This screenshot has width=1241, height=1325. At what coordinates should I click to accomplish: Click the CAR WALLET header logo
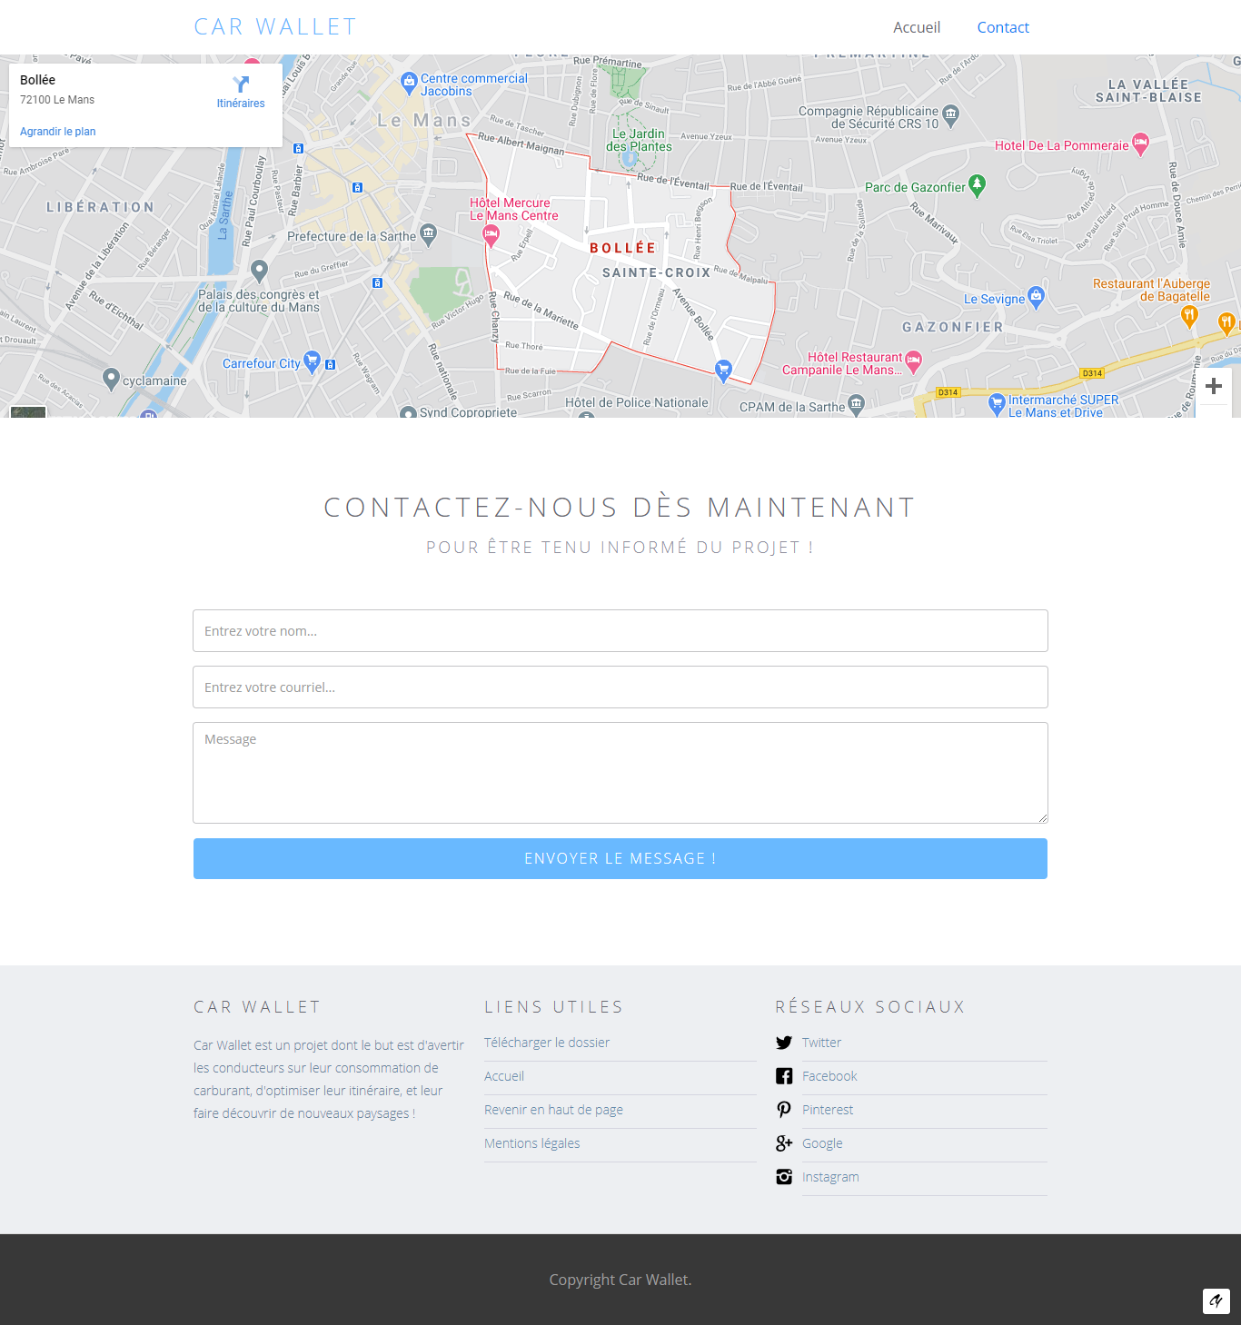275,27
